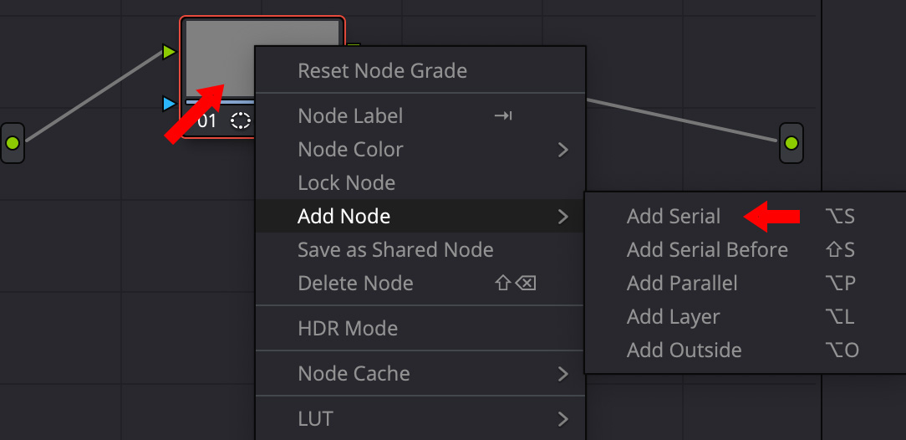Select Add Parallel node option
The width and height of the screenshot is (906, 440).
pyautogui.click(x=682, y=284)
